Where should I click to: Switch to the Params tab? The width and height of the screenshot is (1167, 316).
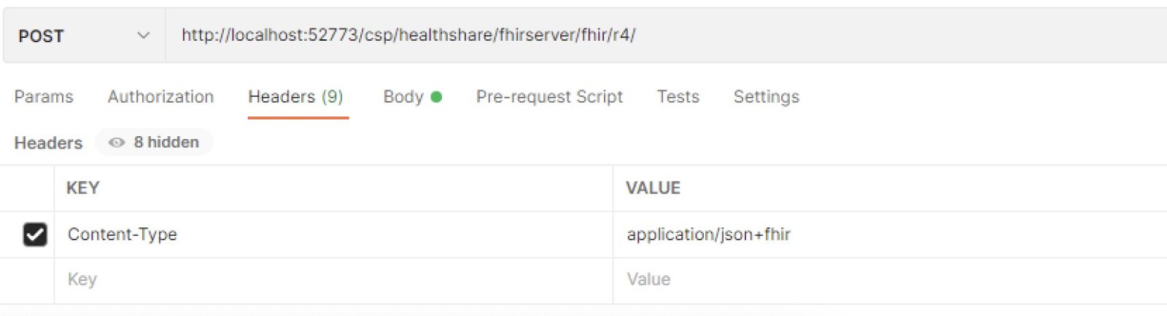44,97
